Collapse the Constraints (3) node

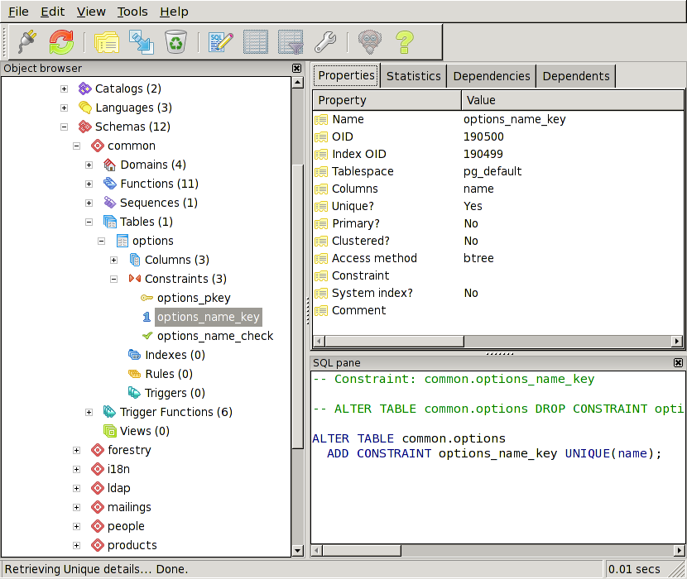[114, 279]
